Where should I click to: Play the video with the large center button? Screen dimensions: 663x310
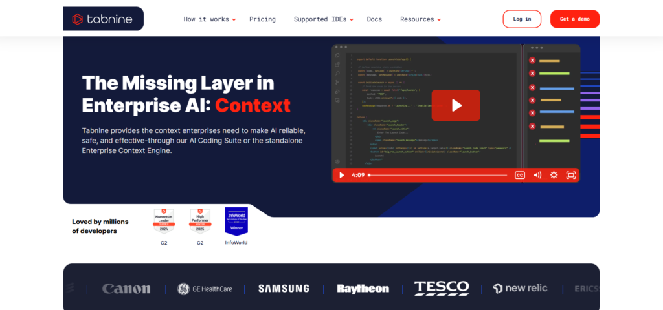pyautogui.click(x=456, y=105)
